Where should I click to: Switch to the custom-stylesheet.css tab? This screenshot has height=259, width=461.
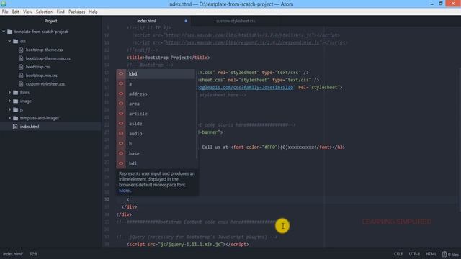click(x=236, y=21)
